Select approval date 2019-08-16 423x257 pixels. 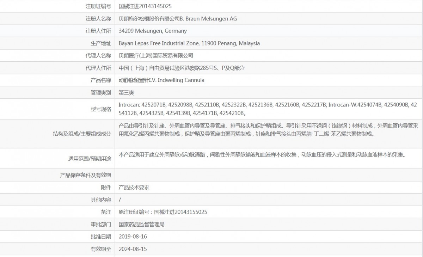coord(133,237)
